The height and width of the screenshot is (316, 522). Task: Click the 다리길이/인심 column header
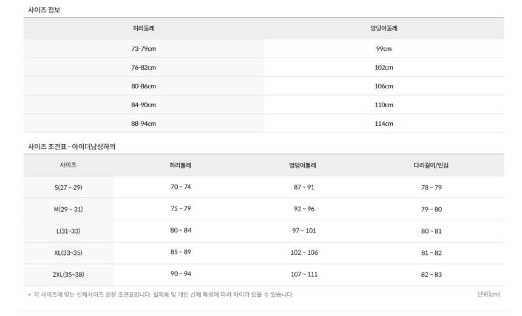[431, 165]
